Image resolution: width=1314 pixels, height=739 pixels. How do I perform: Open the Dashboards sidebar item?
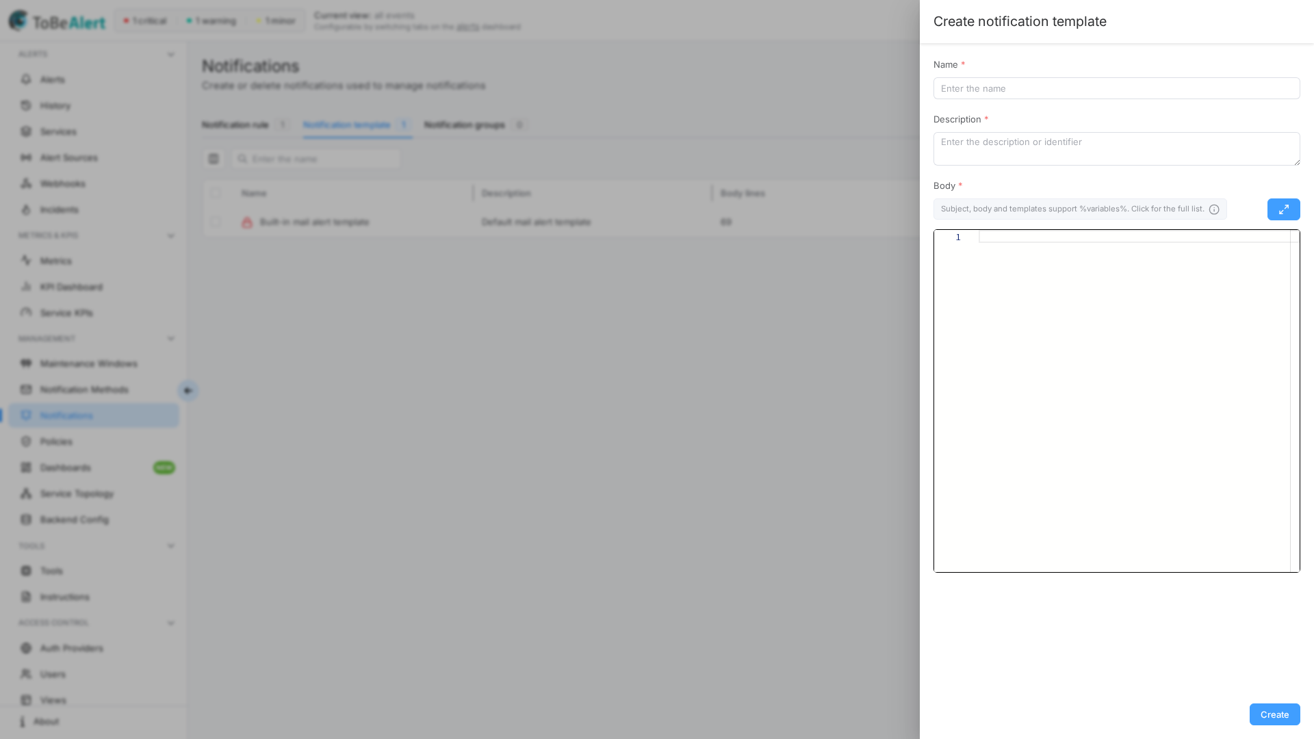click(x=94, y=467)
